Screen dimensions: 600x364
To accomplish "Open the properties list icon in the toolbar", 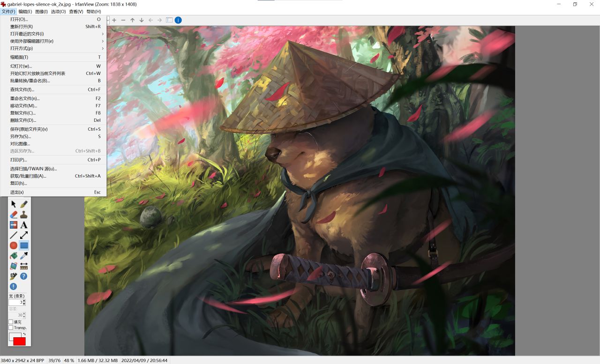I will pos(169,20).
